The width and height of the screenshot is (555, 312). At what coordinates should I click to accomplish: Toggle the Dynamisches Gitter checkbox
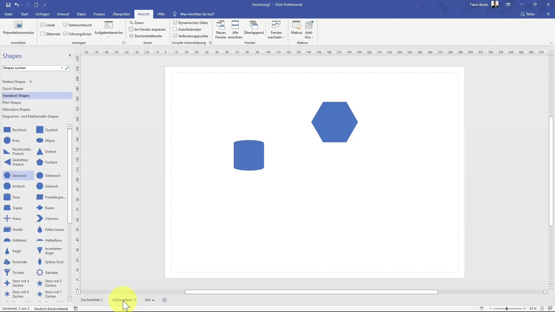tap(175, 23)
